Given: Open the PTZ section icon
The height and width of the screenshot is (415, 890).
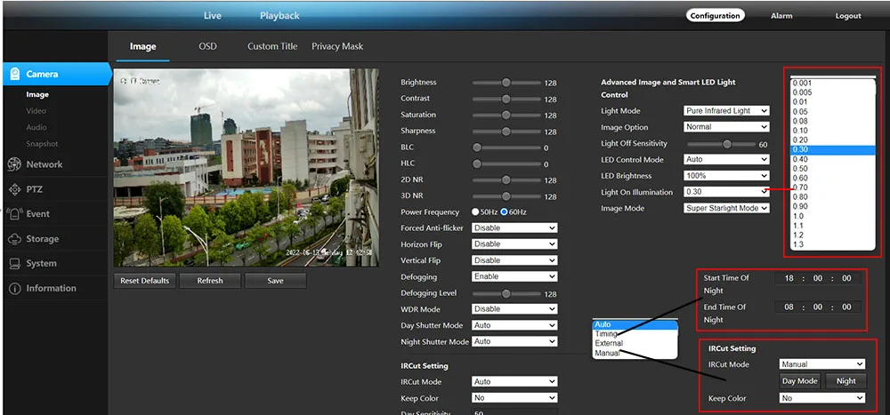Looking at the screenshot, I should click(x=14, y=189).
